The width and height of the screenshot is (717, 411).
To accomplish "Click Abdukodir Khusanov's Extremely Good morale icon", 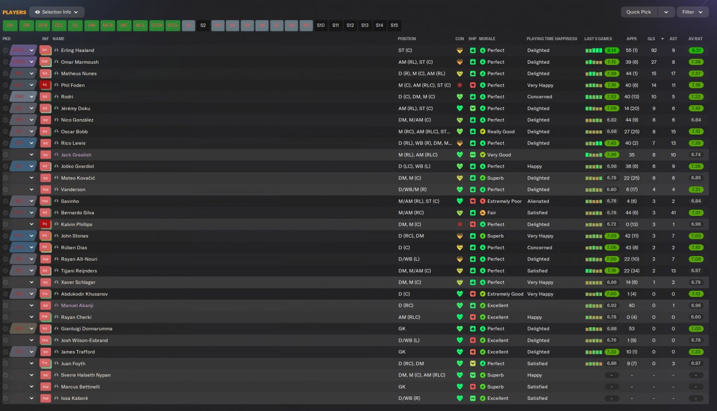I will (x=483, y=294).
